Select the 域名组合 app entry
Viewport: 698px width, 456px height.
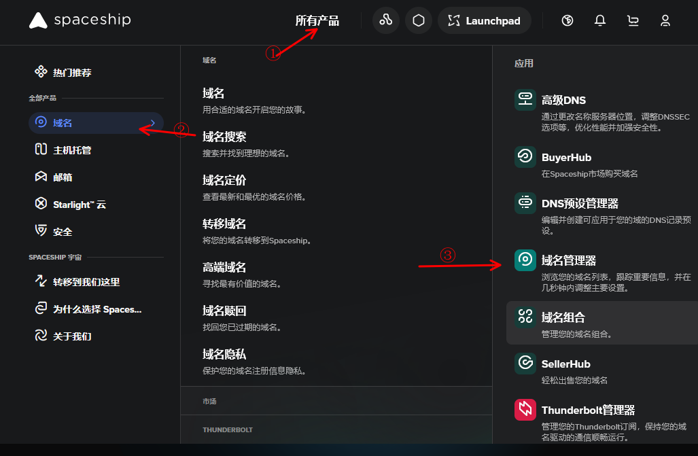click(x=563, y=317)
